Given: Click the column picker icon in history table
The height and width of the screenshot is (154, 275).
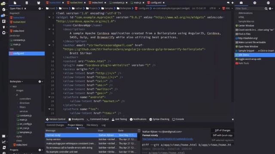Looking at the screenshot, I should 139,130.
